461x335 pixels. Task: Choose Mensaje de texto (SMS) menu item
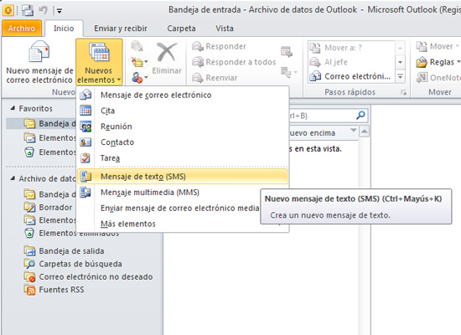182,177
